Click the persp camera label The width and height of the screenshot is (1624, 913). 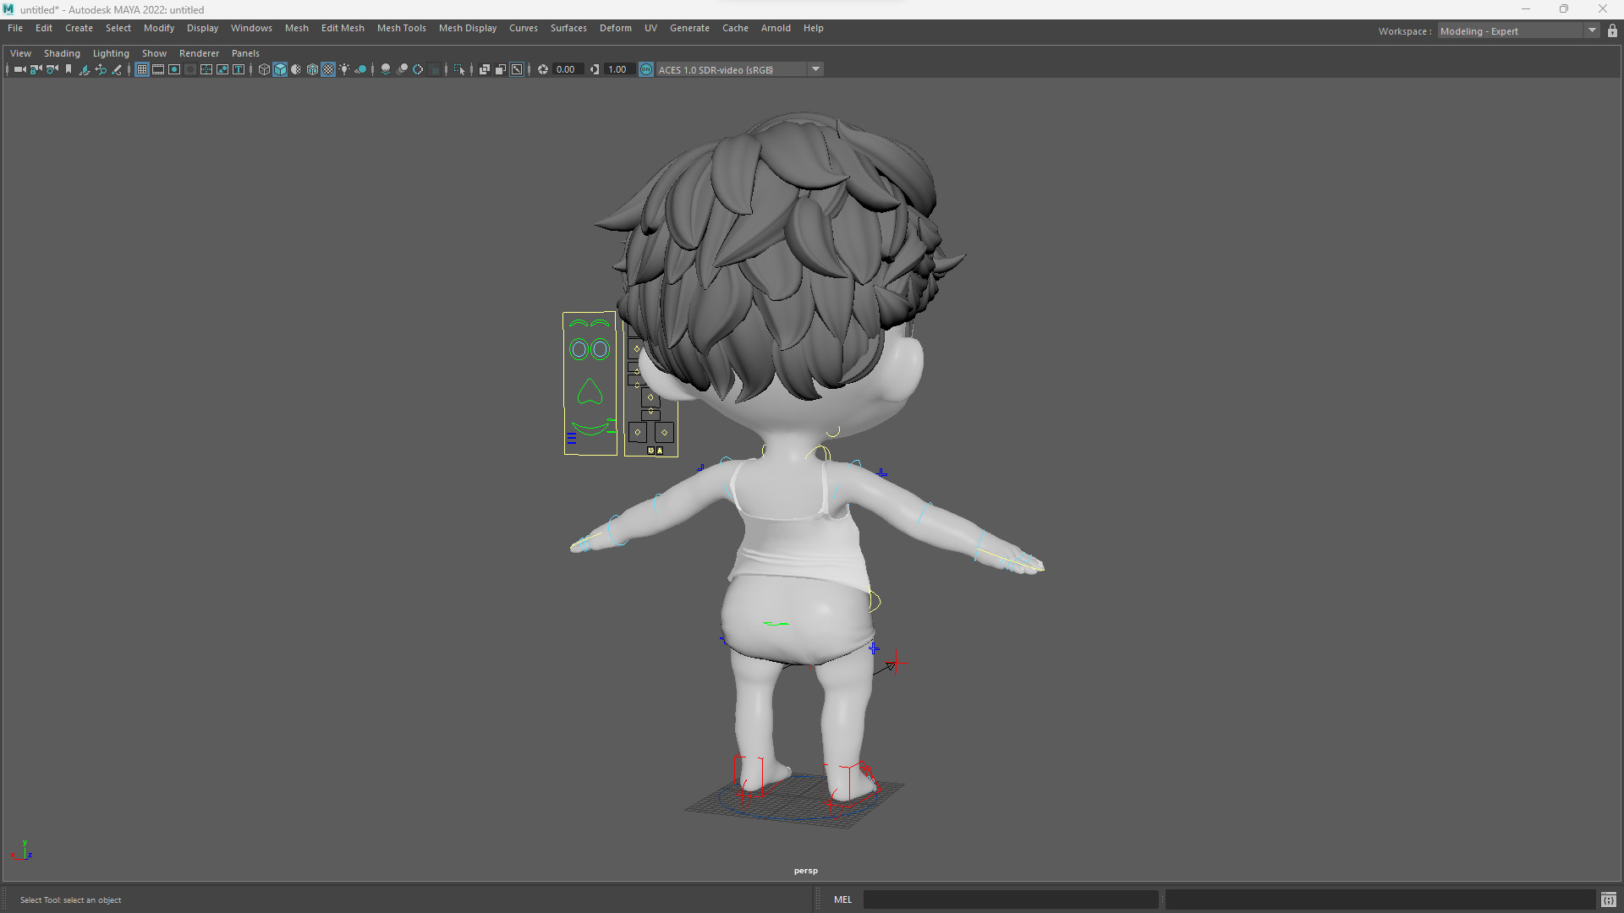tap(806, 871)
